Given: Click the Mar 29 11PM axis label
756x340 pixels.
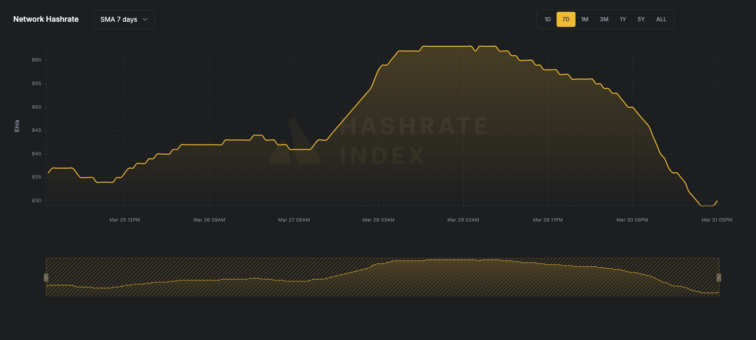Looking at the screenshot, I should click(x=548, y=220).
